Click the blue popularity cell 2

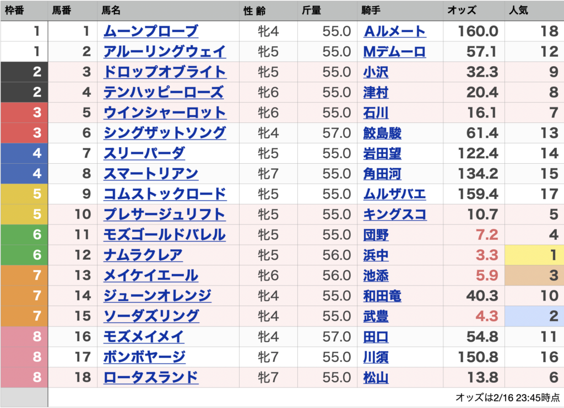[x=534, y=316]
